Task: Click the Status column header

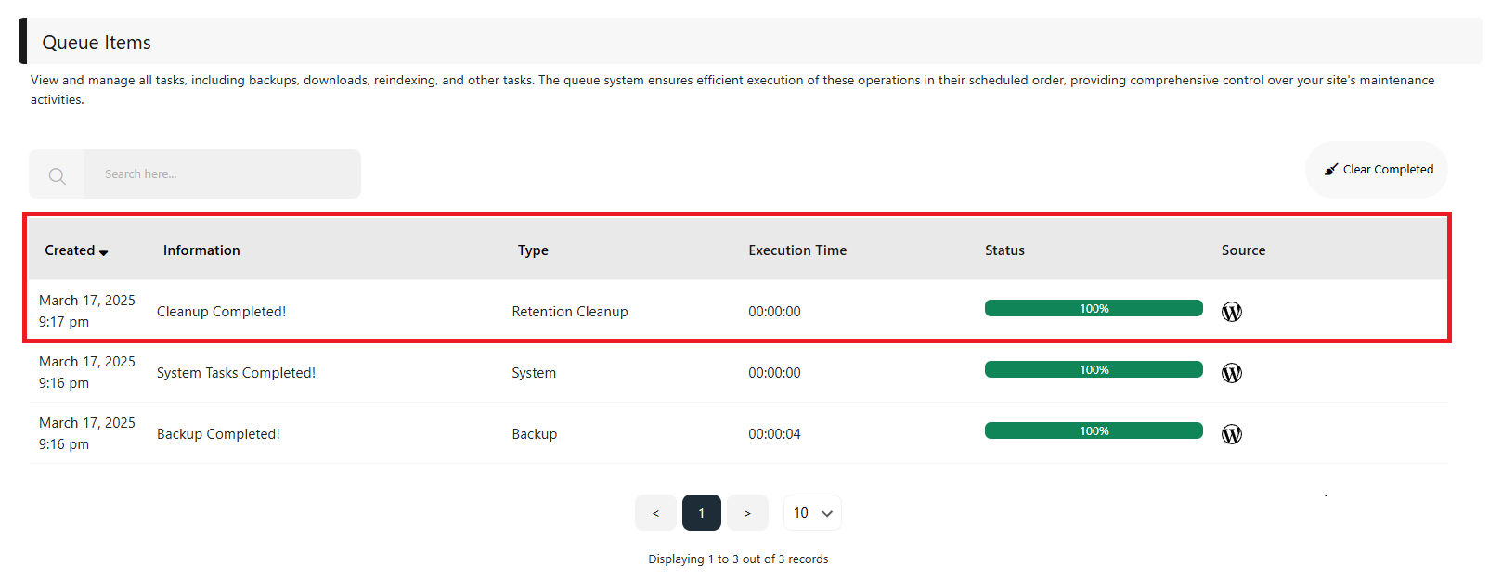Action: 1004,250
